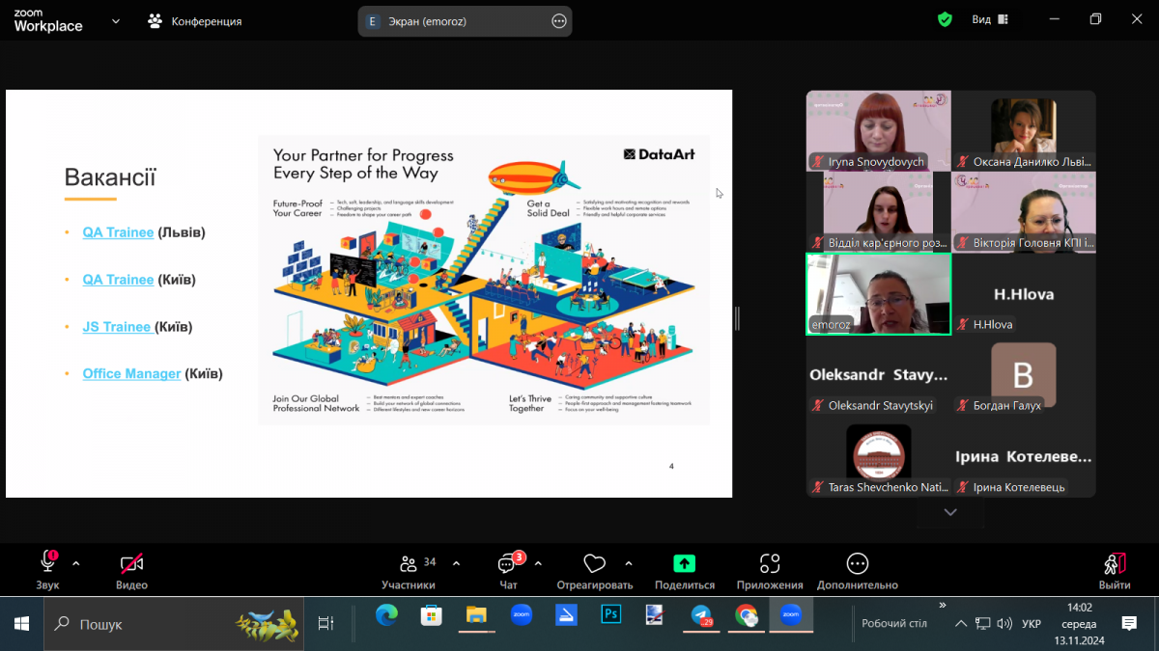Expand audio options arrow next to Звук
This screenshot has width=1159, height=651.
pos(76,563)
